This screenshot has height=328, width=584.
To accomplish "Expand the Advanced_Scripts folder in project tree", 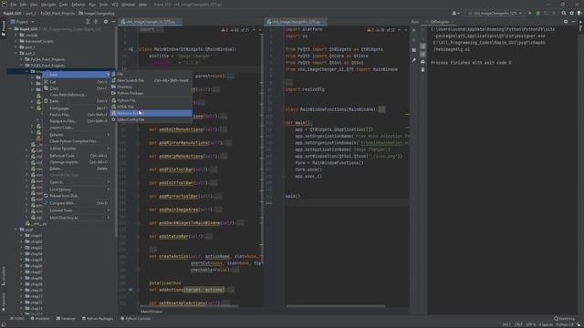I will click(x=16, y=41).
